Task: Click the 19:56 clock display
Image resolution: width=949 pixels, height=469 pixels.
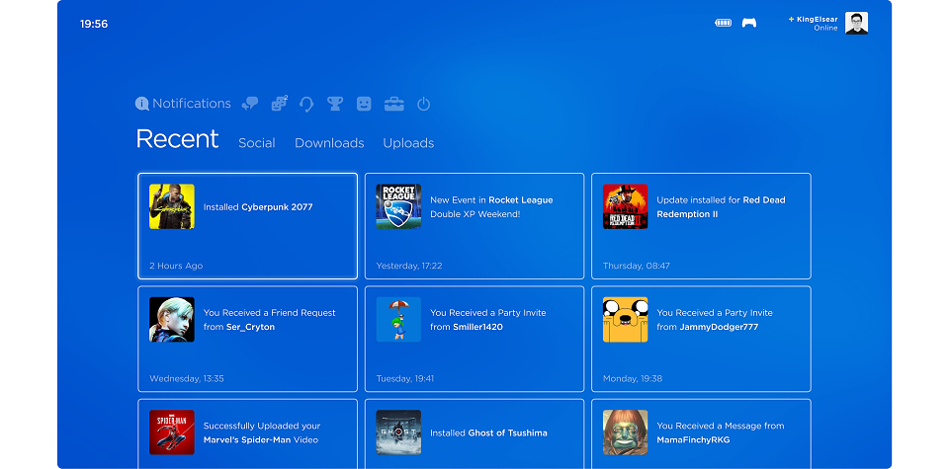Action: click(94, 24)
